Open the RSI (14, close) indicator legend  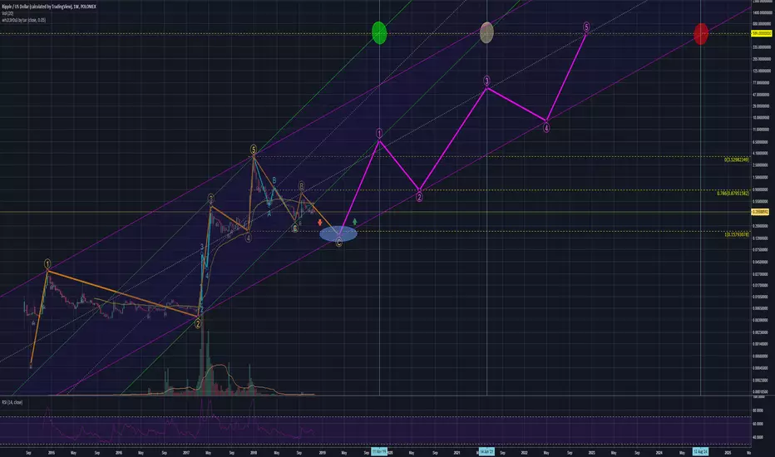pos(12,402)
